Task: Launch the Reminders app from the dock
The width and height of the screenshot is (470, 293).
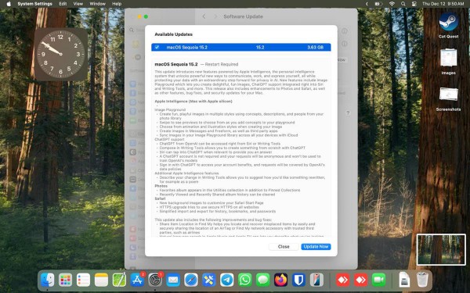Action: (x=83, y=280)
